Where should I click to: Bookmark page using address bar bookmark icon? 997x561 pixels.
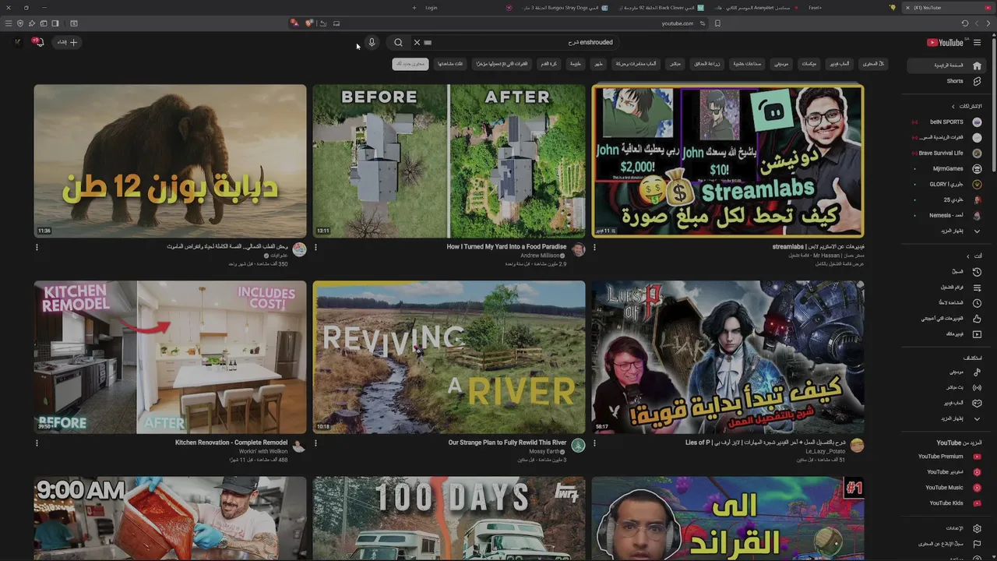pos(717,23)
